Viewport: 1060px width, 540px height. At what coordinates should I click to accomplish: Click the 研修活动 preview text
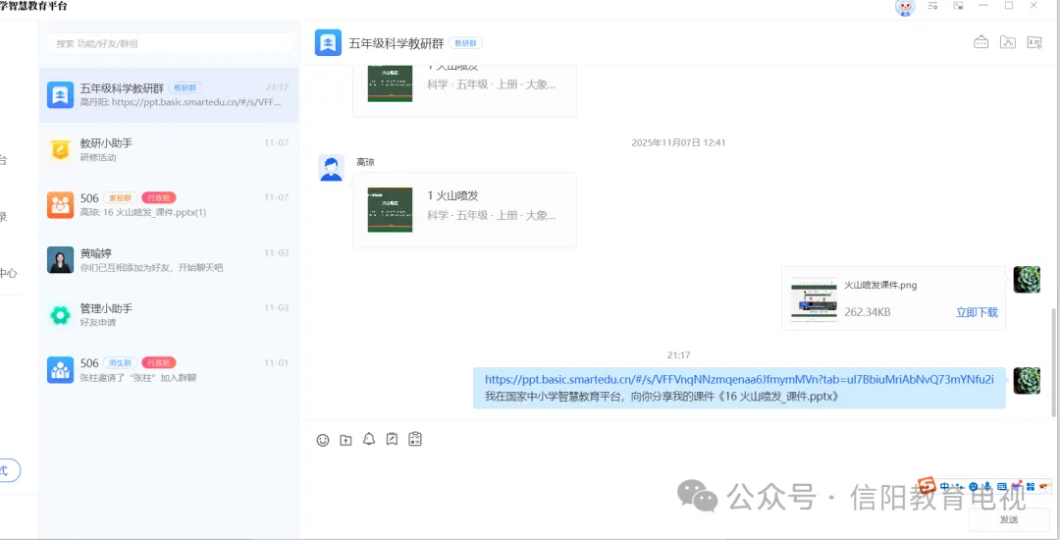[x=98, y=157]
